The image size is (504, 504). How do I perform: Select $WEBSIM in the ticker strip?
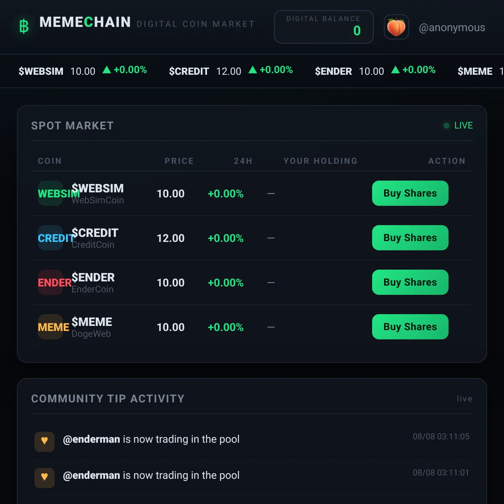click(41, 71)
